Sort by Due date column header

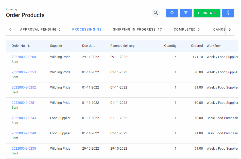pyautogui.click(x=89, y=46)
